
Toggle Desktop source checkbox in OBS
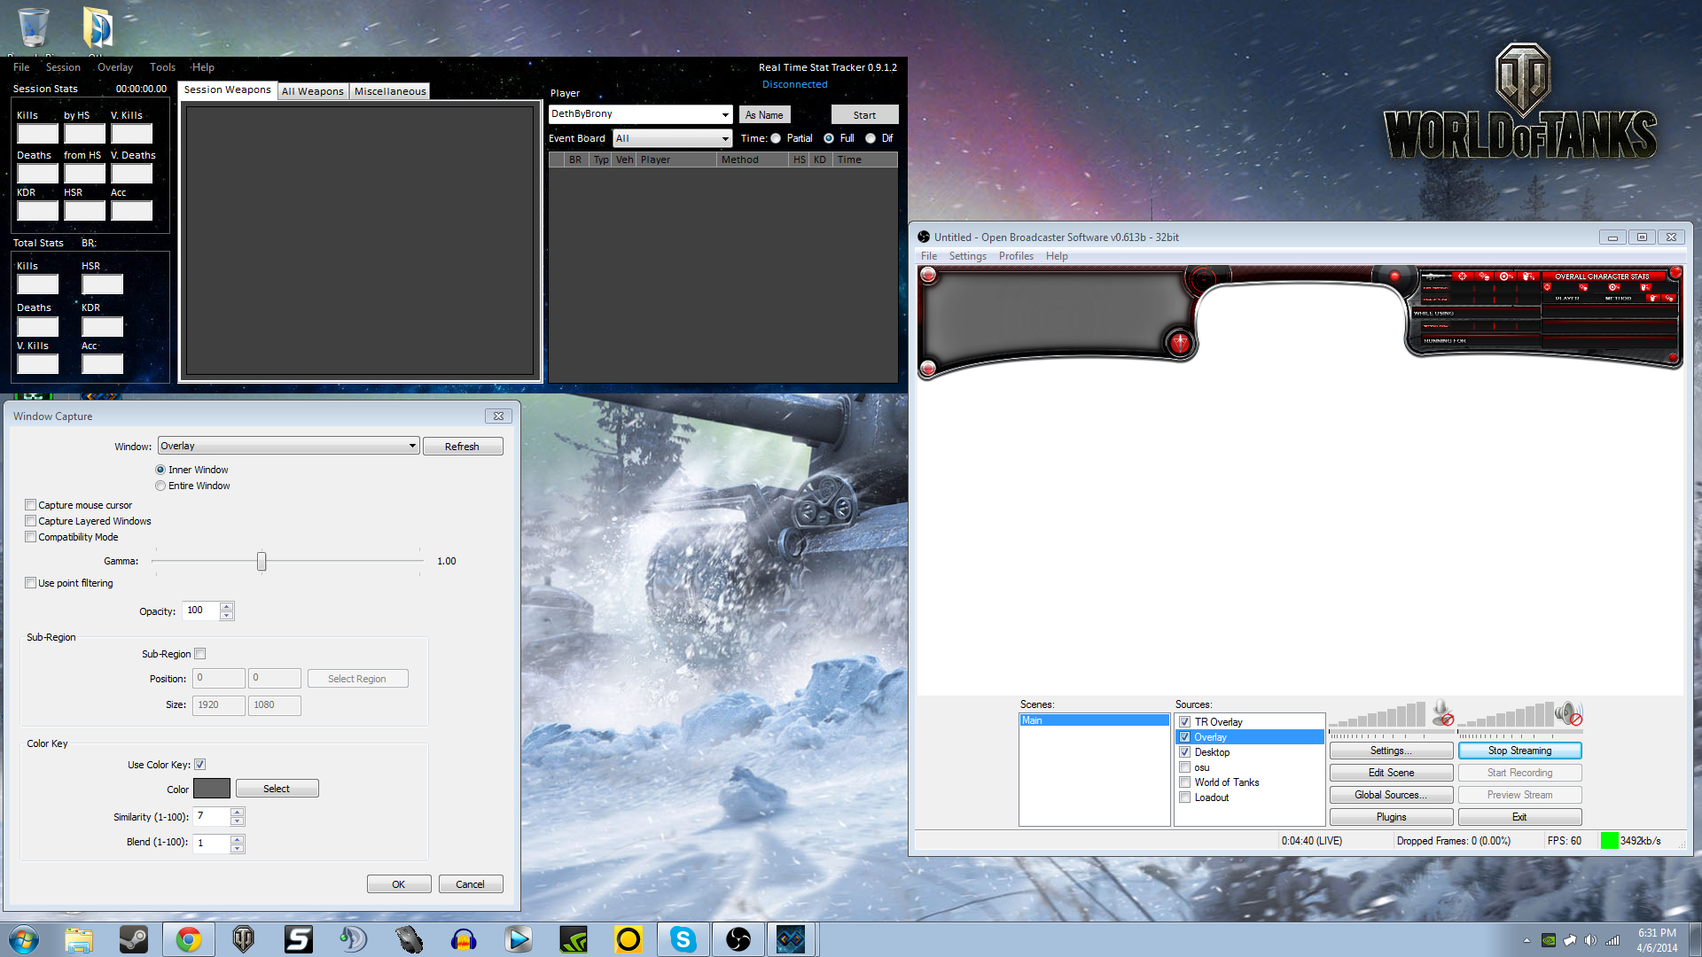click(x=1184, y=751)
